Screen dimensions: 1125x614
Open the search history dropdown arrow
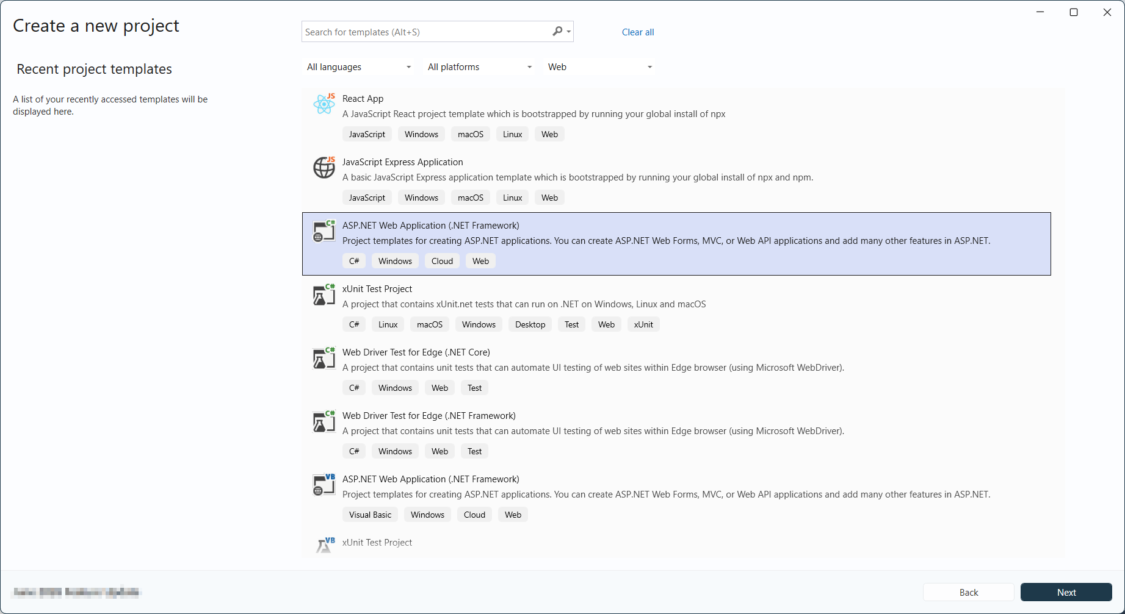coord(569,32)
